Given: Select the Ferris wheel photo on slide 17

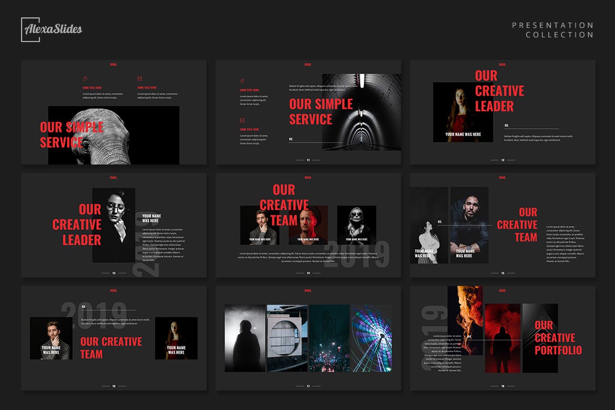Looking at the screenshot, I should [x=371, y=338].
